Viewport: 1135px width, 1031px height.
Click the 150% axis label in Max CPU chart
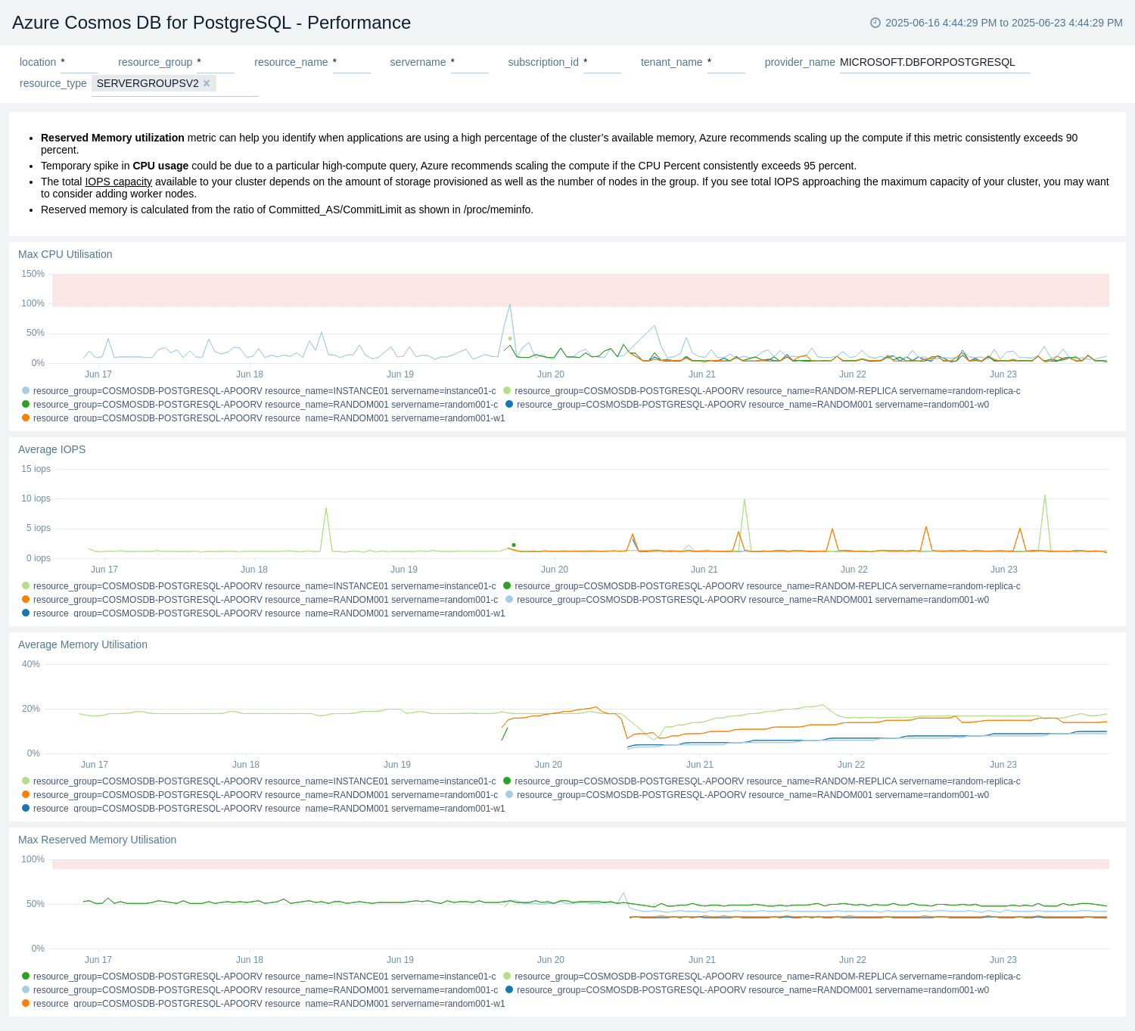pyautogui.click(x=33, y=274)
